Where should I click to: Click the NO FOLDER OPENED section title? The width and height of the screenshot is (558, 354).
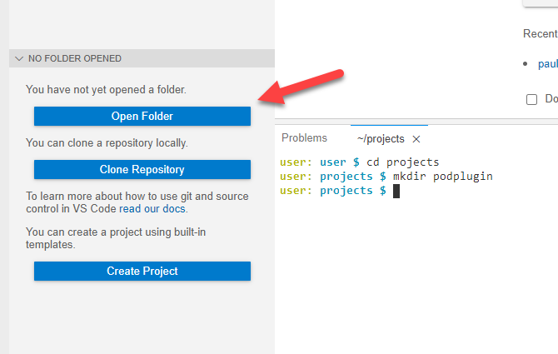(x=75, y=59)
